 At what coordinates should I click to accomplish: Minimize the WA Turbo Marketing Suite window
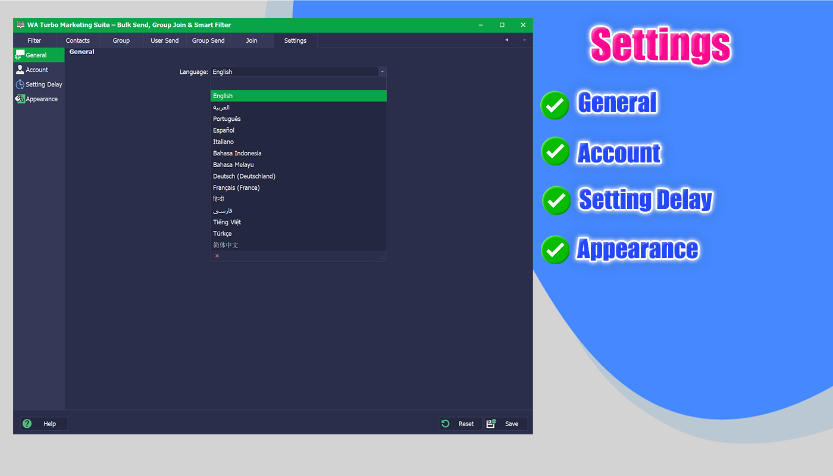[x=481, y=25]
